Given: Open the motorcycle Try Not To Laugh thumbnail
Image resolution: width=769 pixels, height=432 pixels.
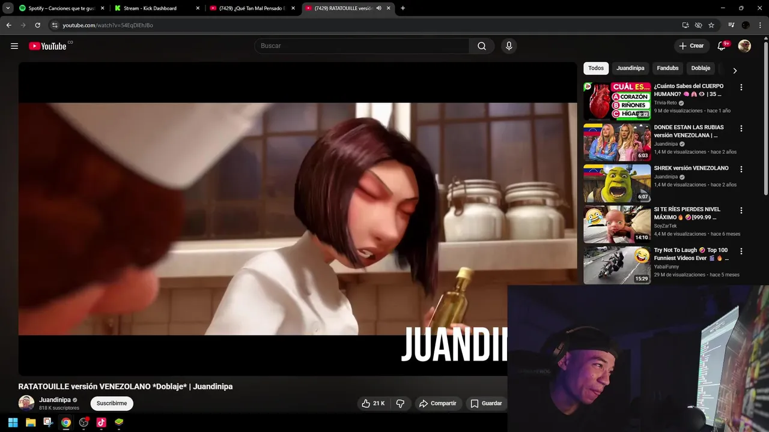Looking at the screenshot, I should click(617, 265).
